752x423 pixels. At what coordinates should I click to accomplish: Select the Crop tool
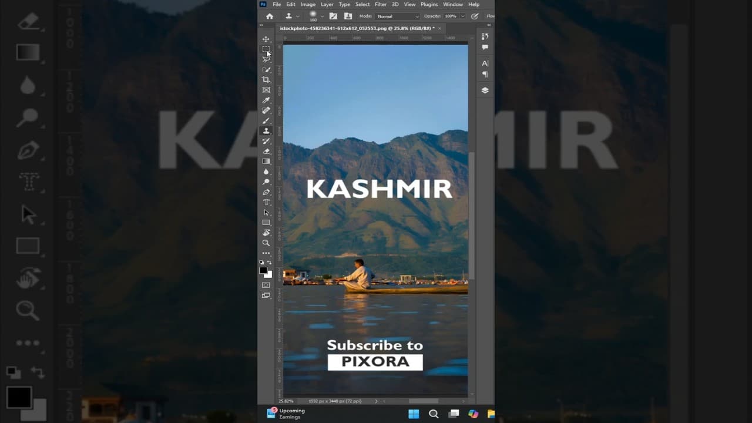pos(266,79)
